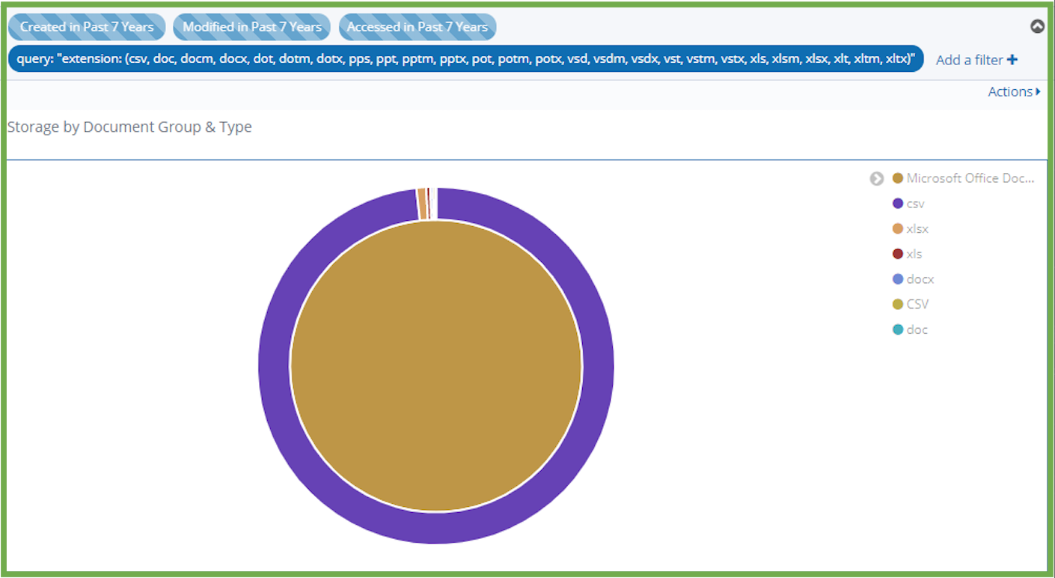Toggle the Modified in Past 7 Years filter
This screenshot has height=578, width=1055.
251,27
